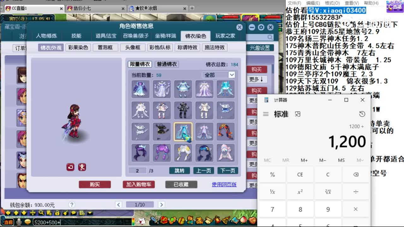
Task: Select the highlighted blue peacock outfit thumbnail
Action: [183, 132]
